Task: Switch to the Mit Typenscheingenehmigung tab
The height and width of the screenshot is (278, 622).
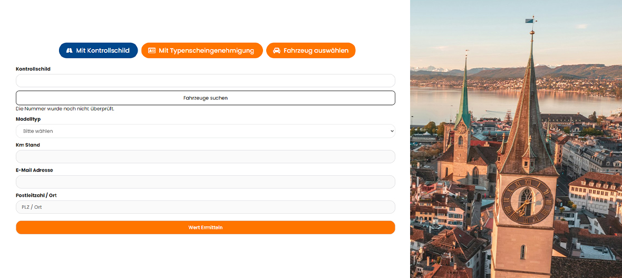Action: [202, 51]
